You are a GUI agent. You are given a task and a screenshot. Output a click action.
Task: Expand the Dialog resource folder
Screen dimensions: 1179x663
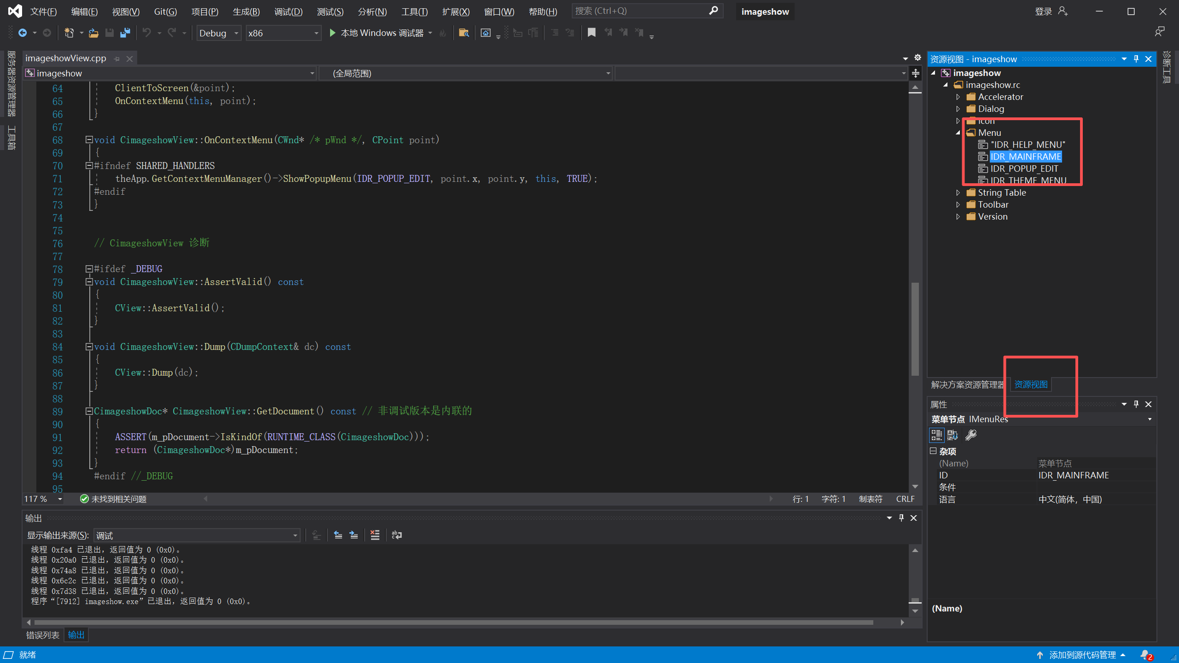pos(958,109)
